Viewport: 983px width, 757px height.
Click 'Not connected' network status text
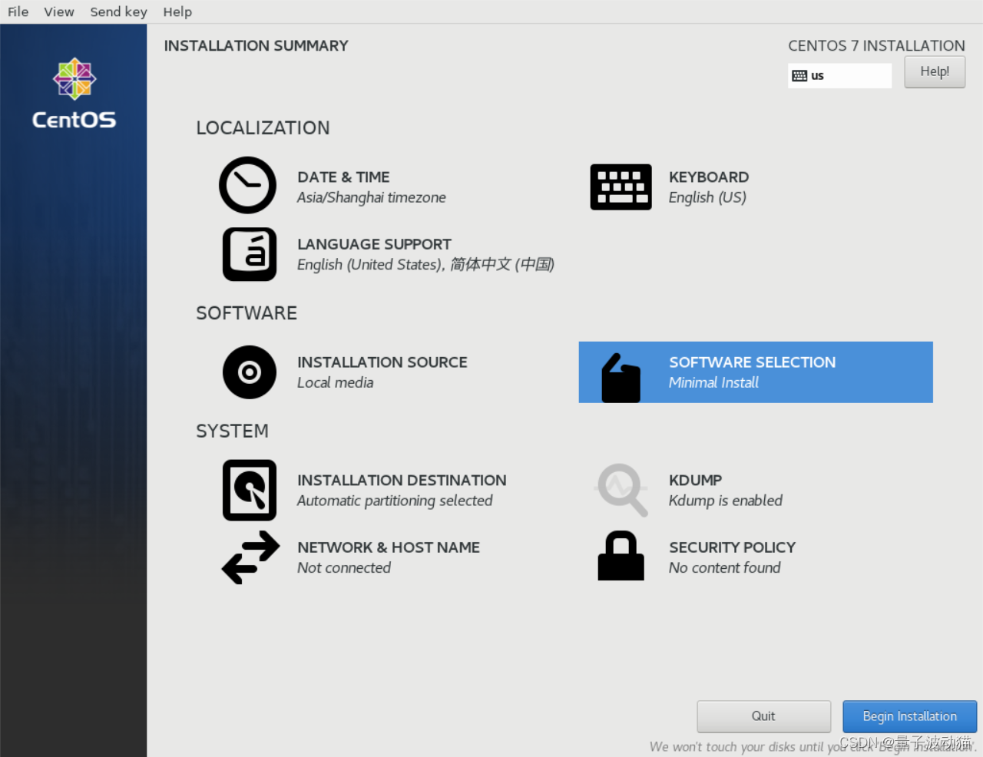pos(344,567)
